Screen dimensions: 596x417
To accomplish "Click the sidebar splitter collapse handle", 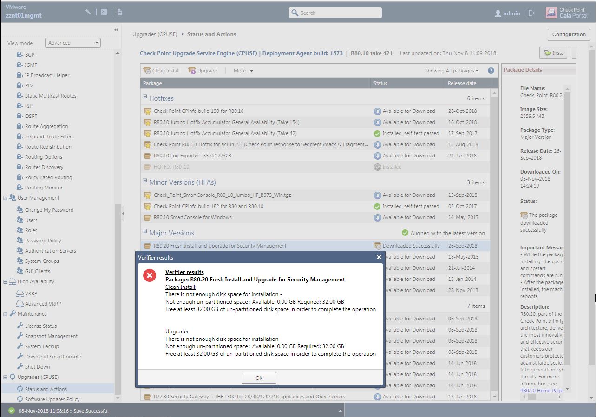I will tap(123, 214).
